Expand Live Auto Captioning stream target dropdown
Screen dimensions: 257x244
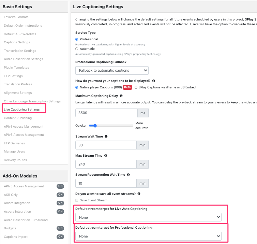(x=148, y=217)
